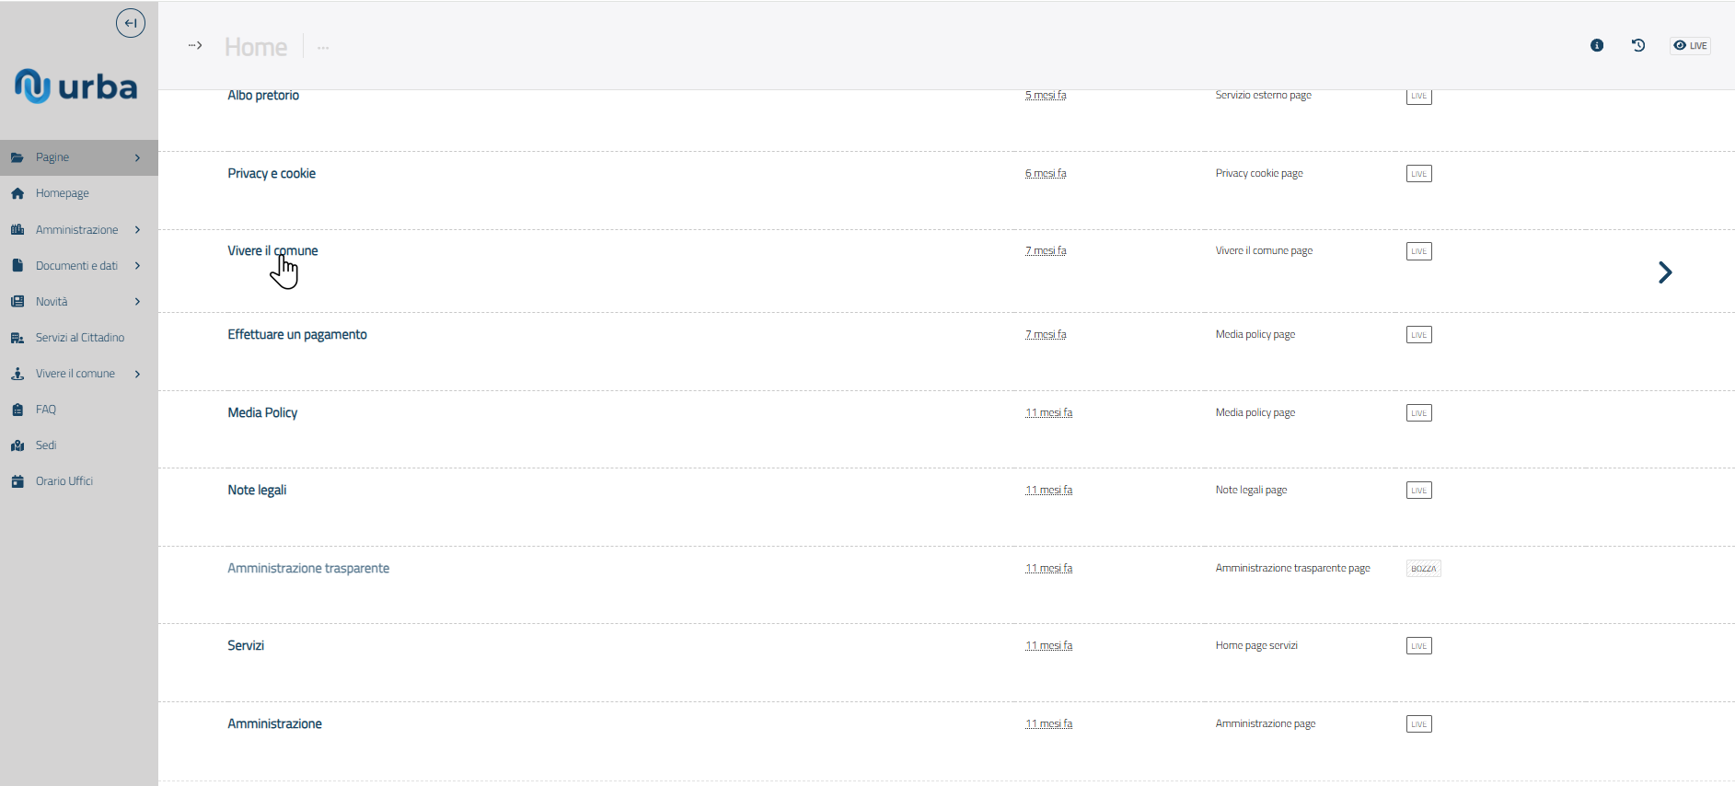Click the house icon beside Homepage
The height and width of the screenshot is (786, 1735).
(x=17, y=193)
